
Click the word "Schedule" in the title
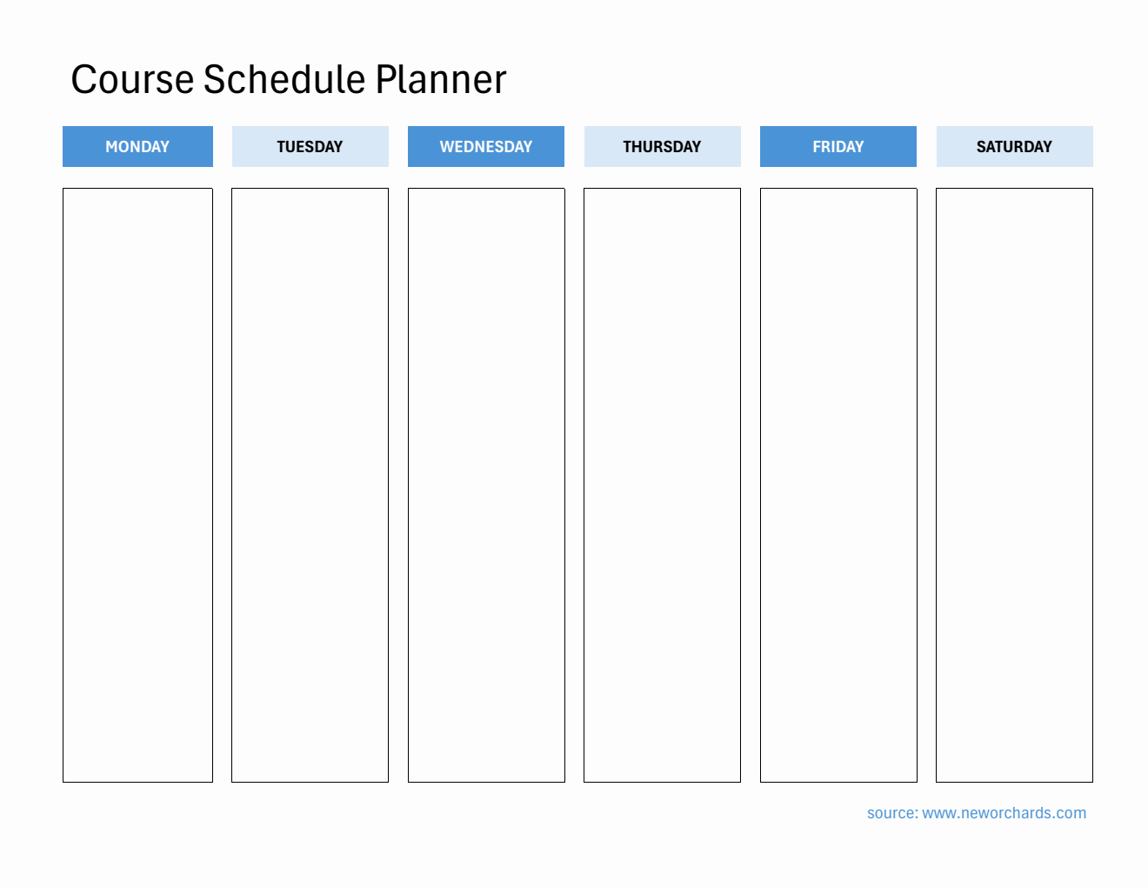pyautogui.click(x=284, y=80)
